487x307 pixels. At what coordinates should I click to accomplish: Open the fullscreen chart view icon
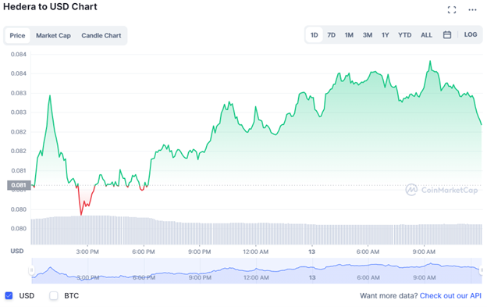point(452,10)
